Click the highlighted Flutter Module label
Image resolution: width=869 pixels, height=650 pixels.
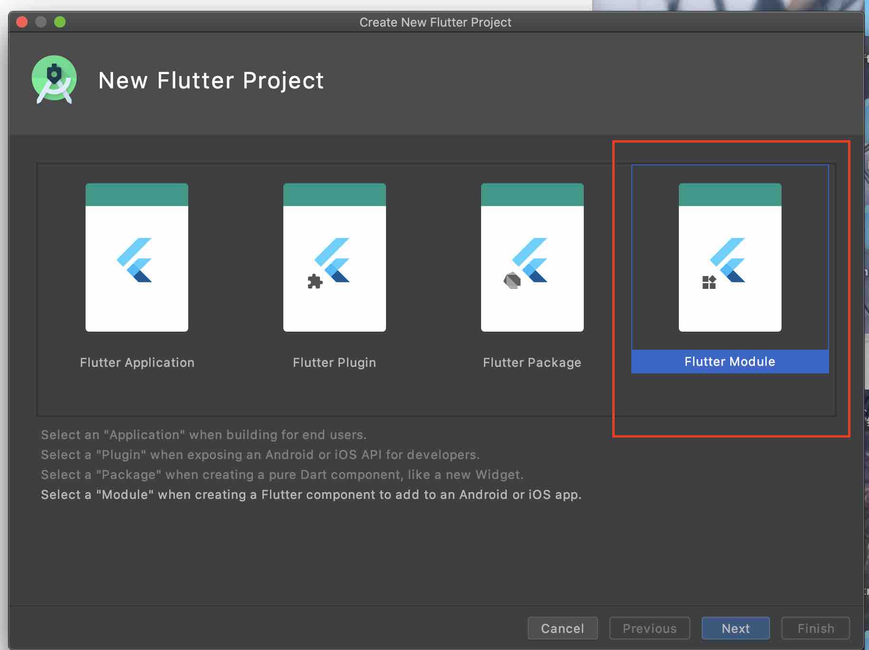pos(730,362)
